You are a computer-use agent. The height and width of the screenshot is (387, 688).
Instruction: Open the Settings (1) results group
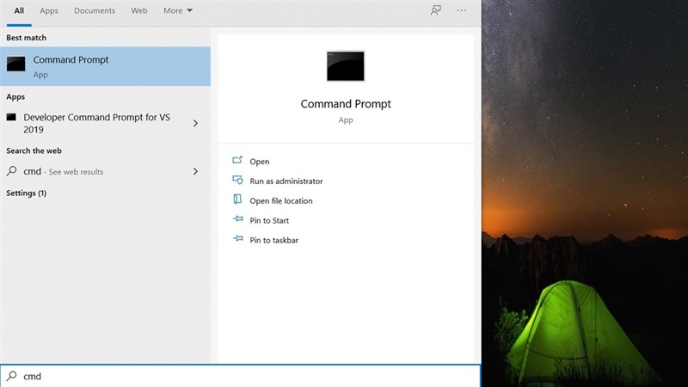click(x=27, y=193)
